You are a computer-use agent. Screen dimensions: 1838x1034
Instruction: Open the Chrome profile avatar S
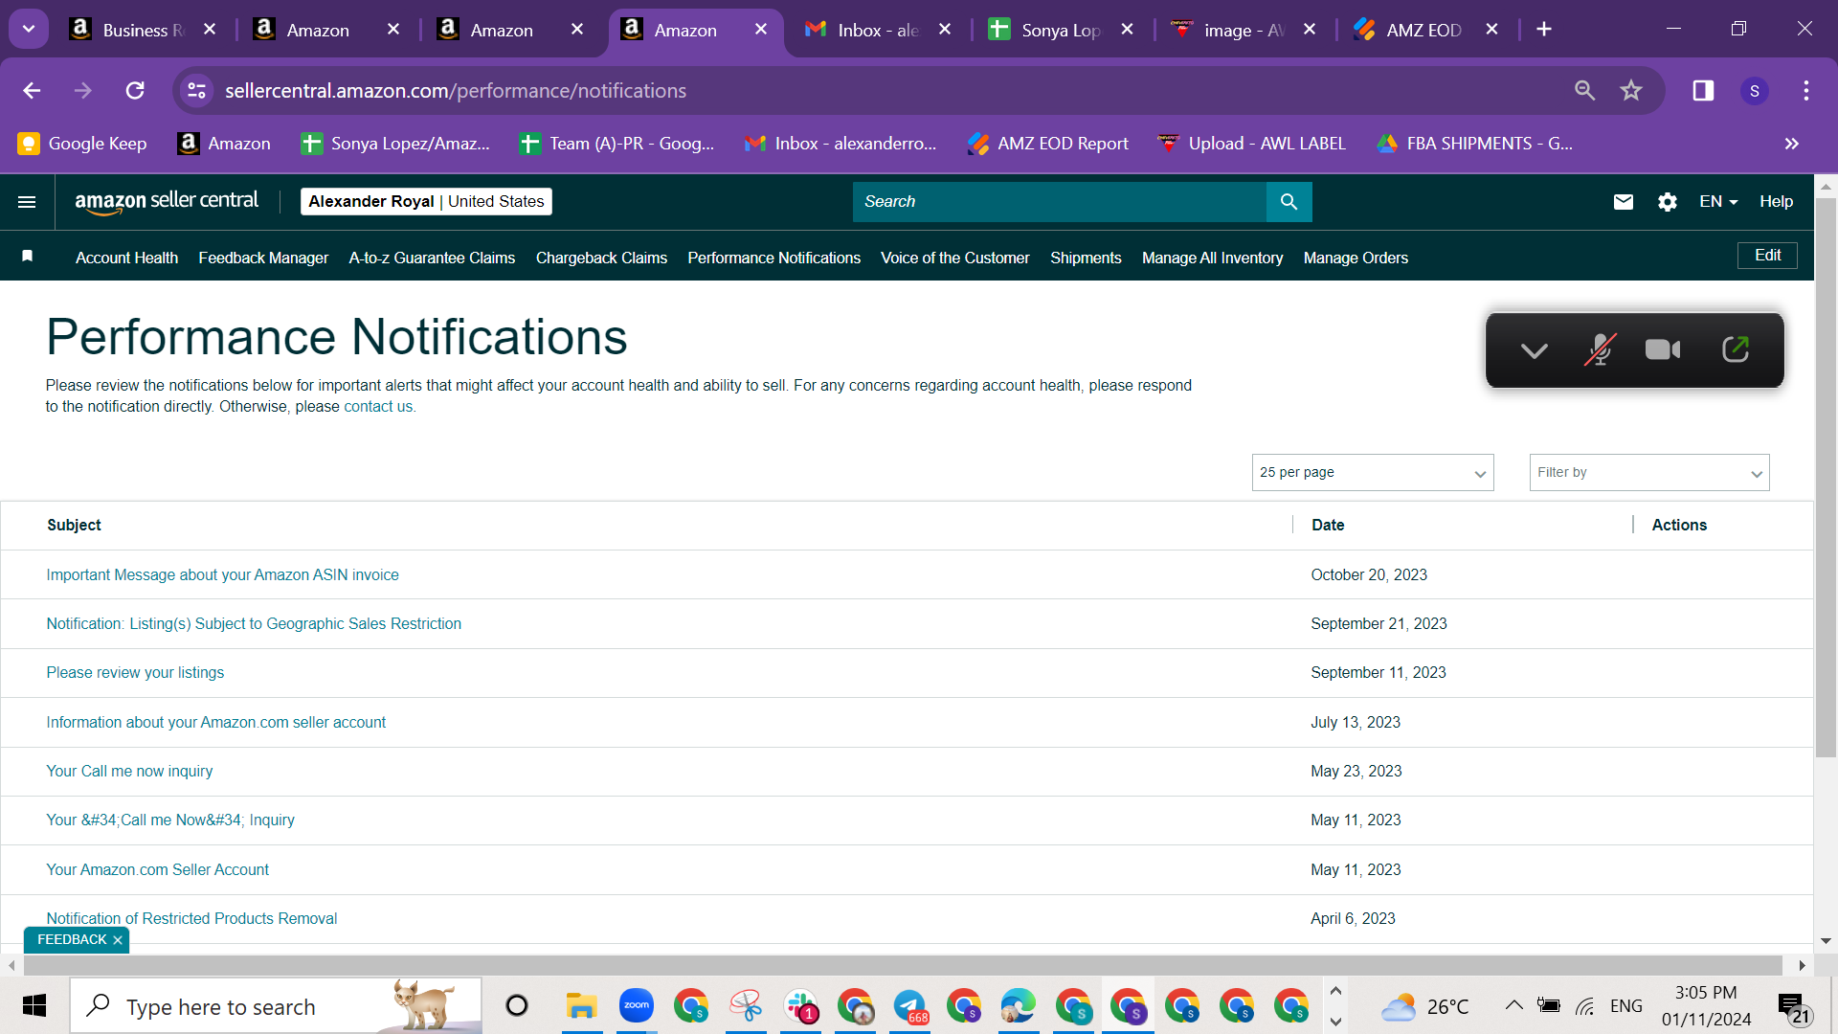point(1755,91)
